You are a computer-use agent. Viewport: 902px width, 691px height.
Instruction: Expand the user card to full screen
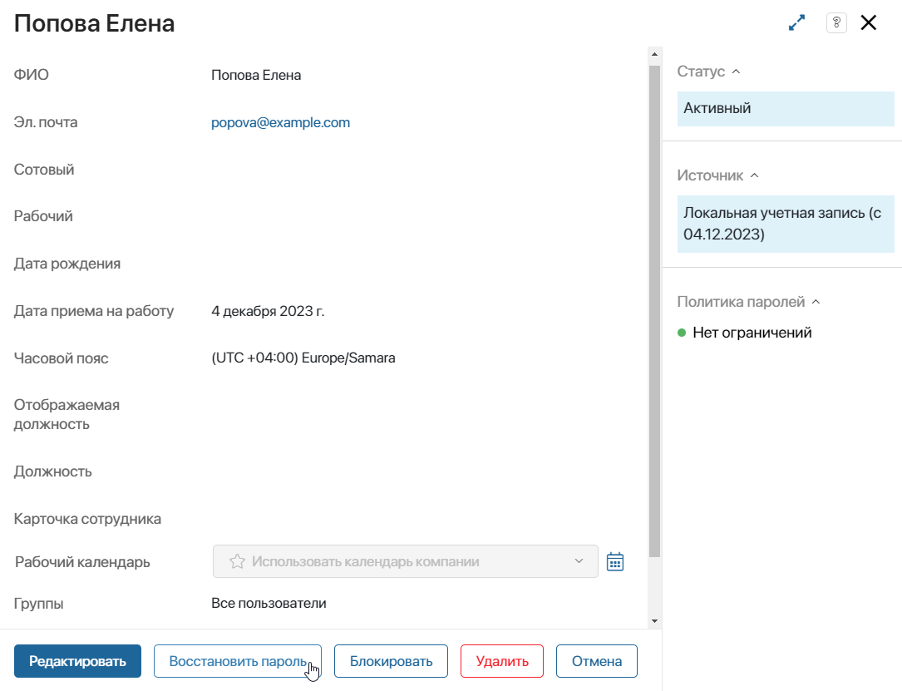[x=796, y=23]
